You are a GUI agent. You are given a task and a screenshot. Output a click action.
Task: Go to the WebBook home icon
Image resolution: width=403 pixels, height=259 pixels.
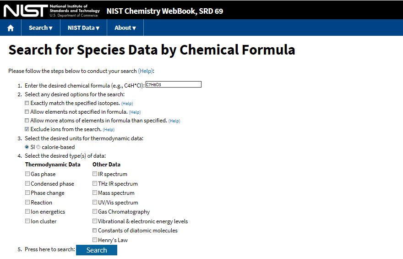(x=11, y=28)
